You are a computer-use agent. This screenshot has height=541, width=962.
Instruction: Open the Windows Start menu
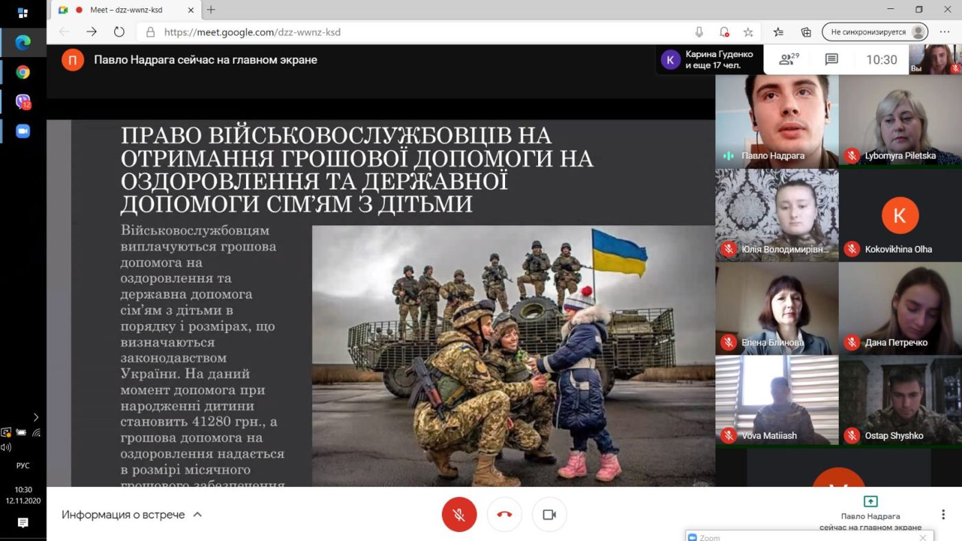(23, 13)
